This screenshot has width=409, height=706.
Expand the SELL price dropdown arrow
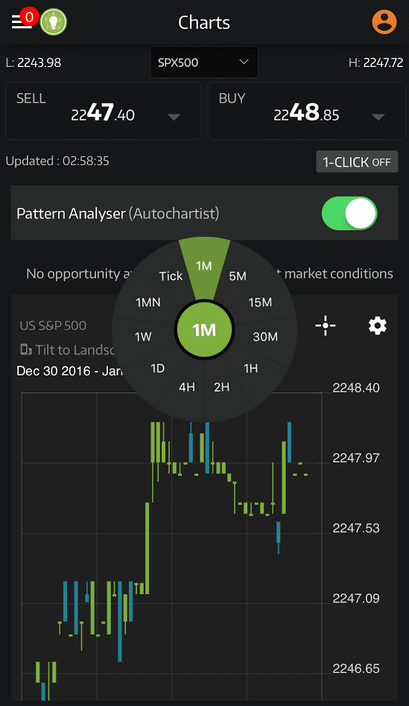point(174,117)
